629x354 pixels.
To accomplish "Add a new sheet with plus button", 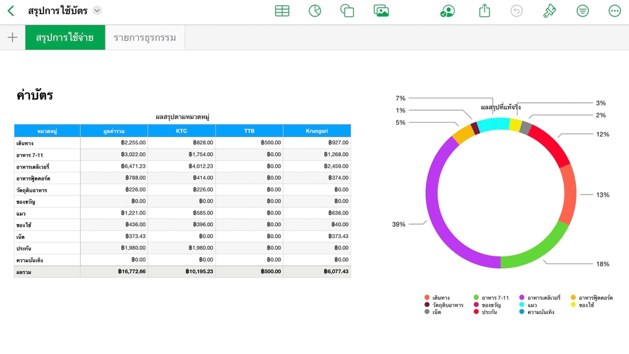I will coord(12,37).
